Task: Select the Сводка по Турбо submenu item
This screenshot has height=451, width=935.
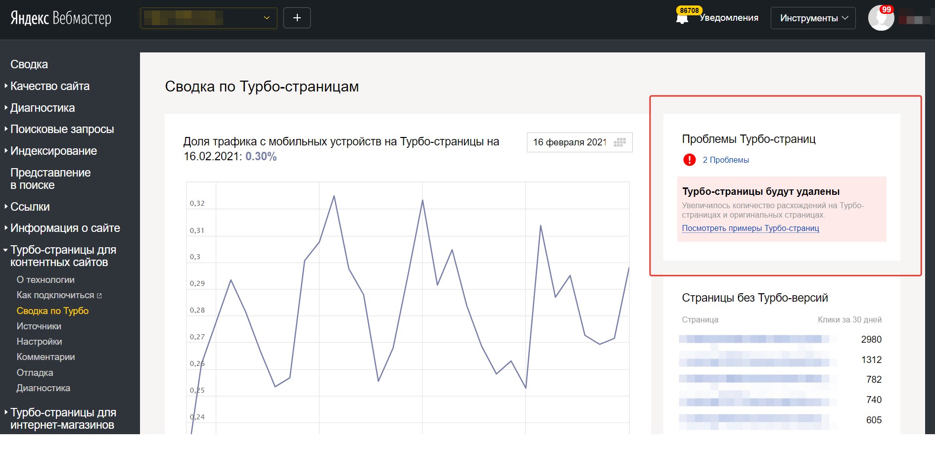Action: pos(52,311)
